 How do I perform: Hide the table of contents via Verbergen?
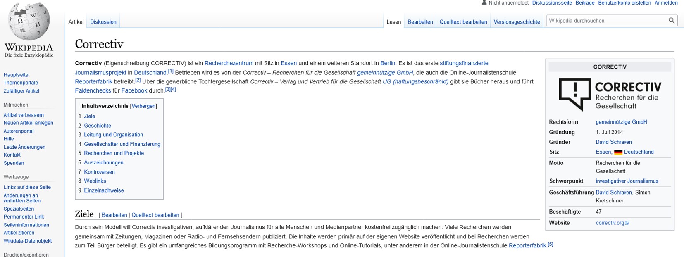coord(143,106)
